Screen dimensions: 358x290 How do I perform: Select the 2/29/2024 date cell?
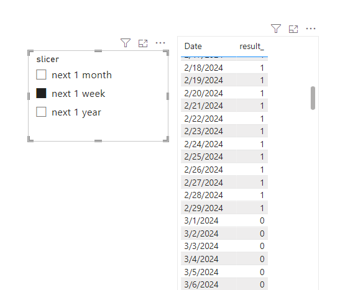tap(203, 208)
